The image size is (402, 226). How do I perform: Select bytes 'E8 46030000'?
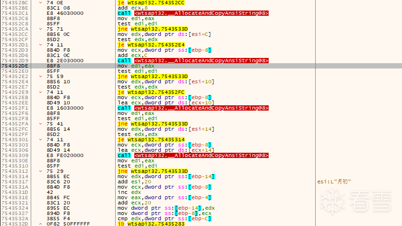(x=65, y=13)
